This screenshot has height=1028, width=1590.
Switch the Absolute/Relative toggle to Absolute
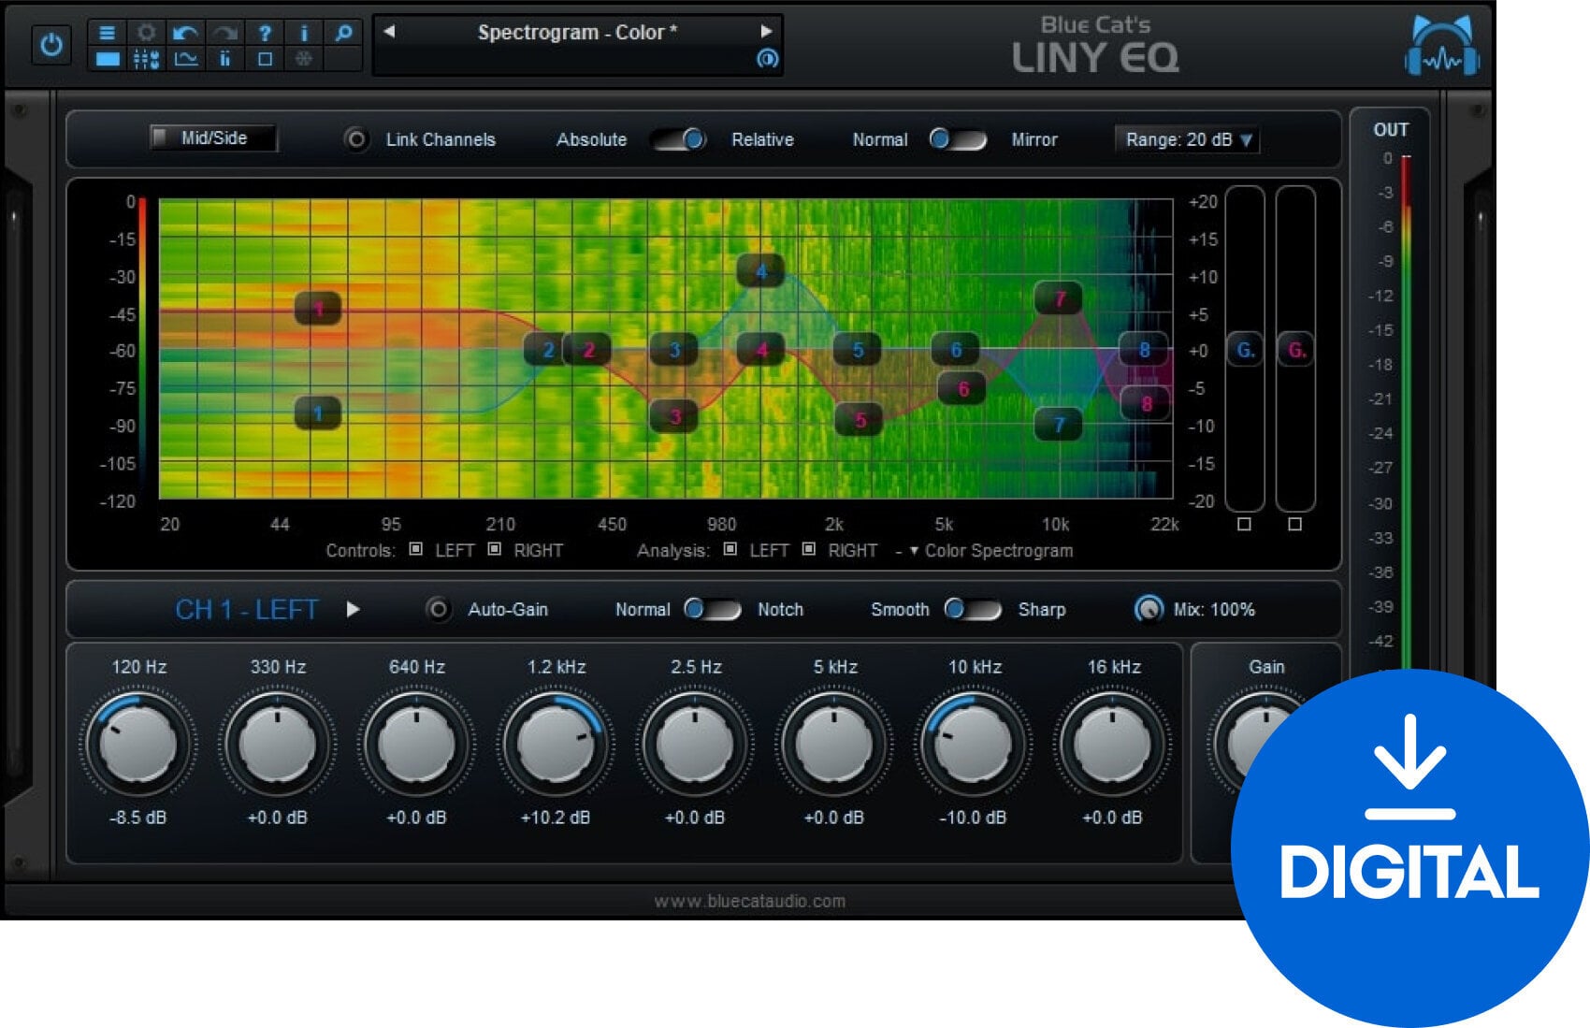(663, 139)
